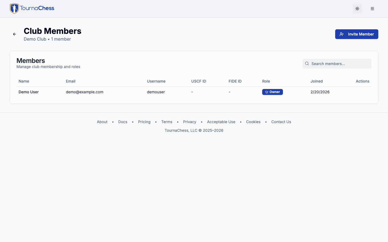Select the Pricing footer item
388x242 pixels.
point(144,122)
